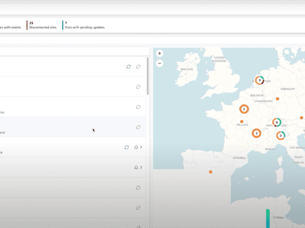Viewport: 305px width, 228px height.
Task: Click the link icon in the highlighted row ending 'and'
Action: tap(138, 127)
